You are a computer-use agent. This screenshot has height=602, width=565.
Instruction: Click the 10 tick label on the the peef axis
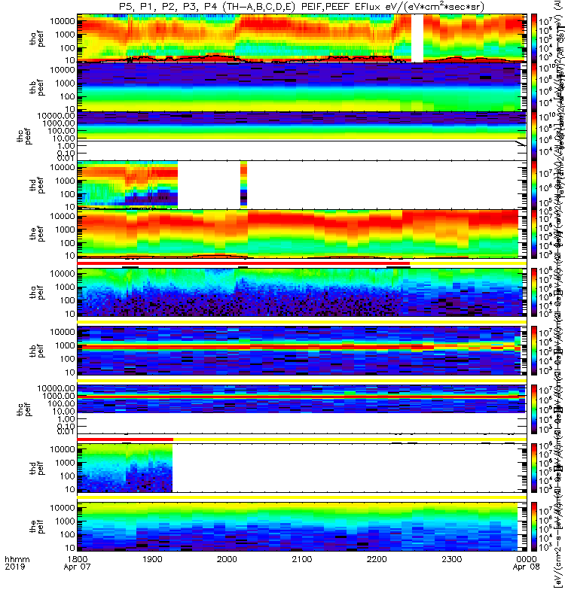[70, 255]
